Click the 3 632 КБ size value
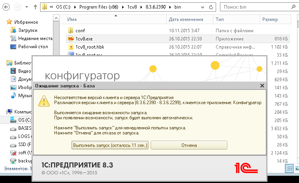Viewport: 299px width, 183px height. (279, 129)
